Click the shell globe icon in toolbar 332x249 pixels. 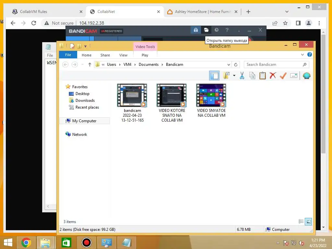click(x=307, y=76)
